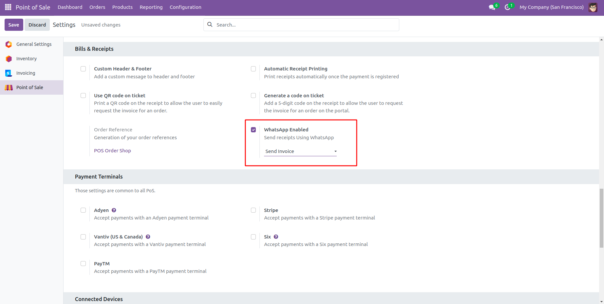Image resolution: width=604 pixels, height=304 pixels.
Task: Toggle Generate a code on ticket
Action: coord(253,96)
